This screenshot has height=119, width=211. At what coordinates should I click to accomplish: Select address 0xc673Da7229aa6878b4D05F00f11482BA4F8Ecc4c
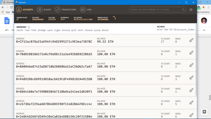pyautogui.click(x=54, y=104)
